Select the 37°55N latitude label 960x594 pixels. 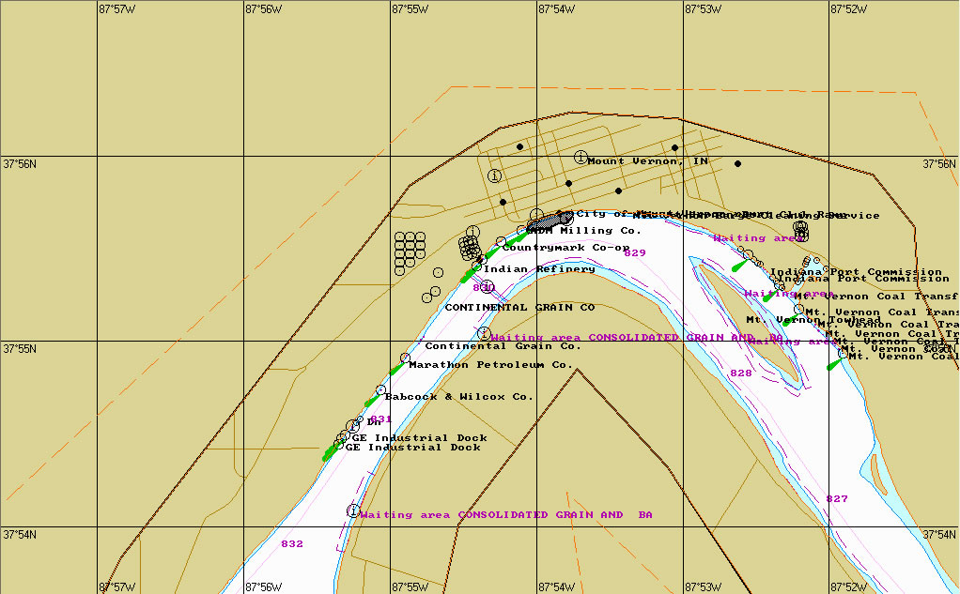[20, 349]
